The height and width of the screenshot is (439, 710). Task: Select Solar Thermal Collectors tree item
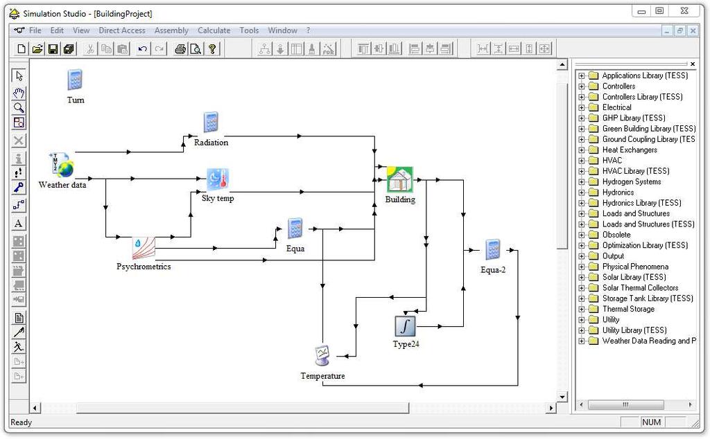(x=640, y=288)
